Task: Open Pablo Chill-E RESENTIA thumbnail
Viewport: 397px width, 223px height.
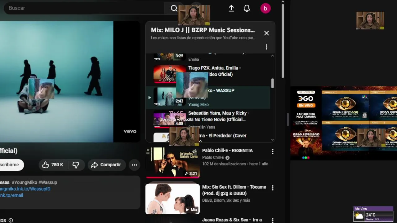Action: tap(172, 163)
